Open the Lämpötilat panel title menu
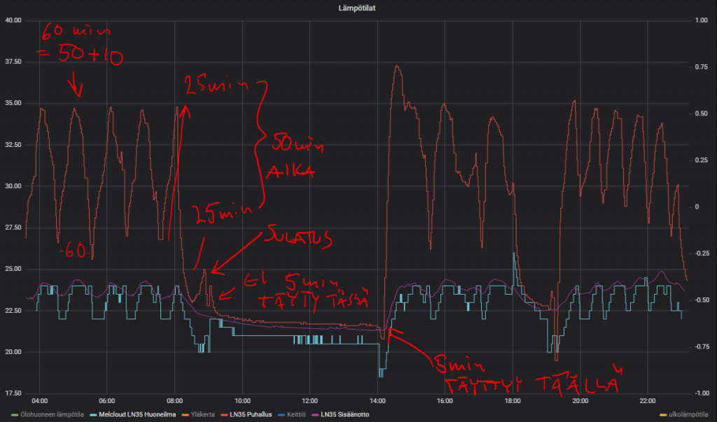The image size is (717, 422). tap(358, 8)
